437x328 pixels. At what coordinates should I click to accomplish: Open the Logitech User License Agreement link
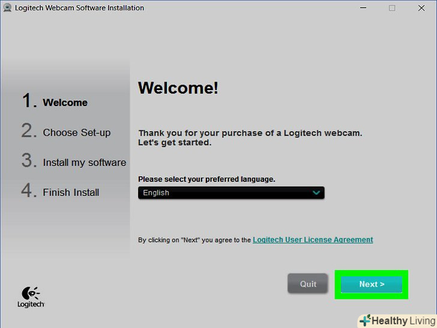point(313,240)
